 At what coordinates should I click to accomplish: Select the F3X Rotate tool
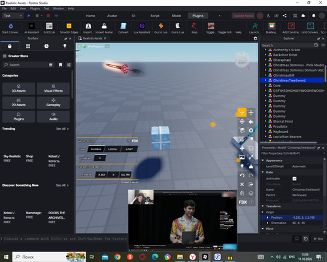pos(242,122)
